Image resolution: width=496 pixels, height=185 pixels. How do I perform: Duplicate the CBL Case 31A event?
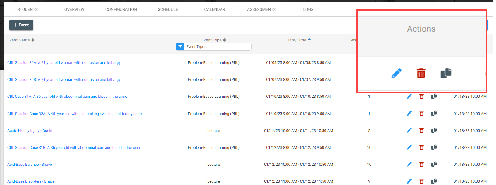[434, 96]
